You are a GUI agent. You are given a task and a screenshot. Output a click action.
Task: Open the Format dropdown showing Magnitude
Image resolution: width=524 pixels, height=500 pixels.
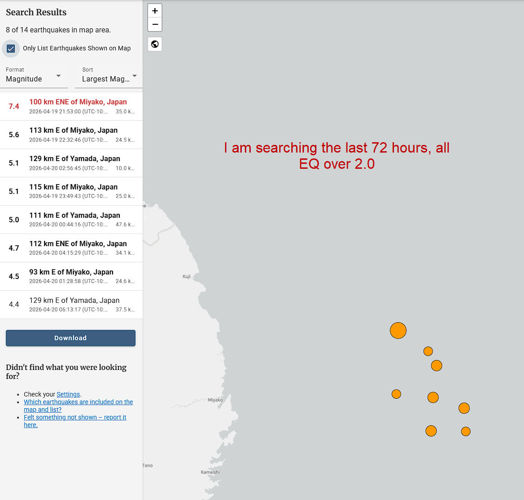pyautogui.click(x=34, y=76)
